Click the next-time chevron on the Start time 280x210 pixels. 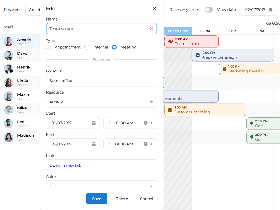(x=151, y=123)
